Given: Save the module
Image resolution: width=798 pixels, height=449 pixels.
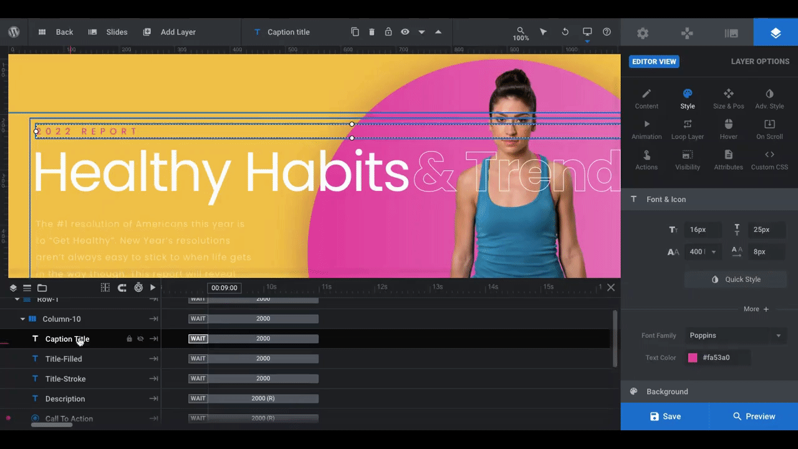Looking at the screenshot, I should click(x=665, y=417).
